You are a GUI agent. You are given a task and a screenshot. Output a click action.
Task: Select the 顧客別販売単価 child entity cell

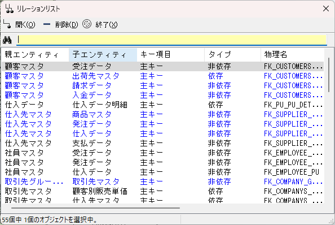pos(100,191)
